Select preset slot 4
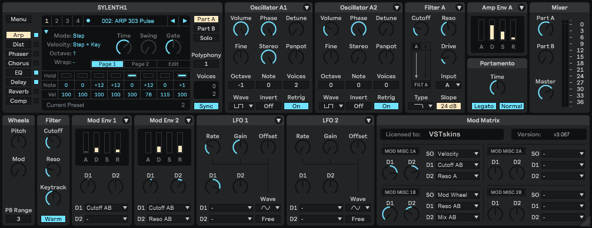The image size is (592, 228). coord(78,21)
